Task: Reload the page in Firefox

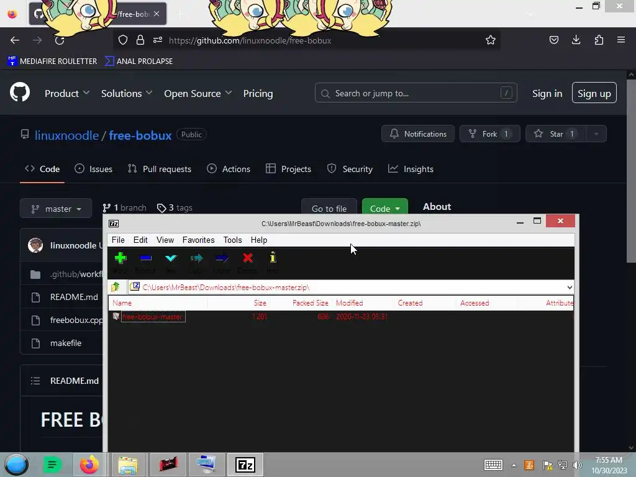Action: pyautogui.click(x=60, y=40)
